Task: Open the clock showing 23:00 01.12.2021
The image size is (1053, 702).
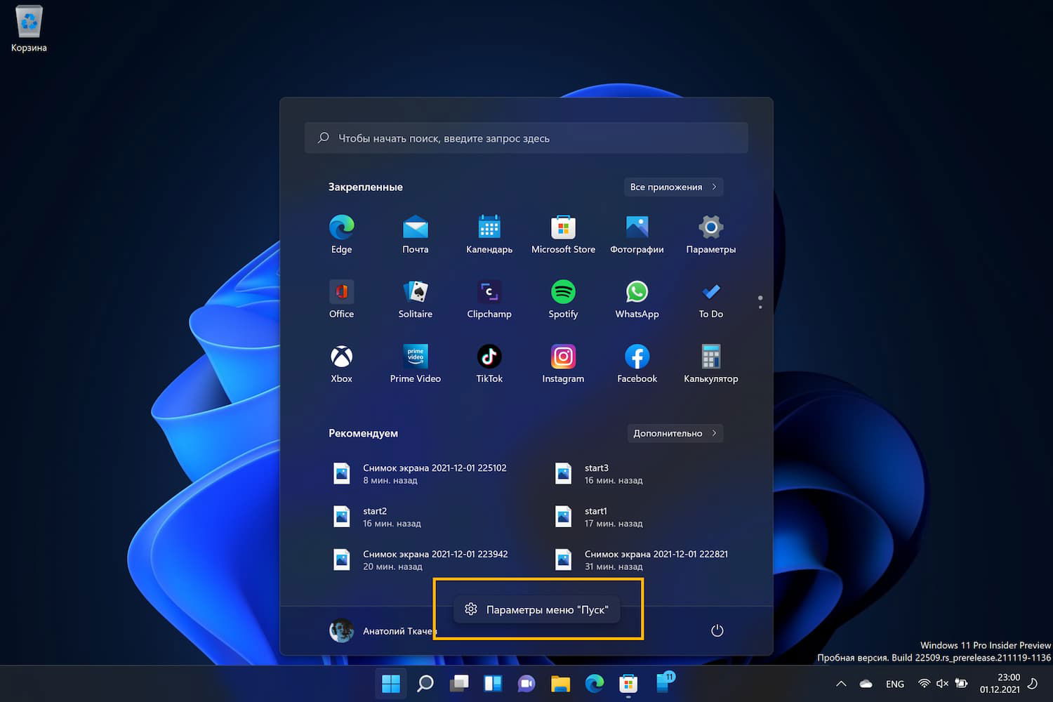Action: [x=1000, y=684]
